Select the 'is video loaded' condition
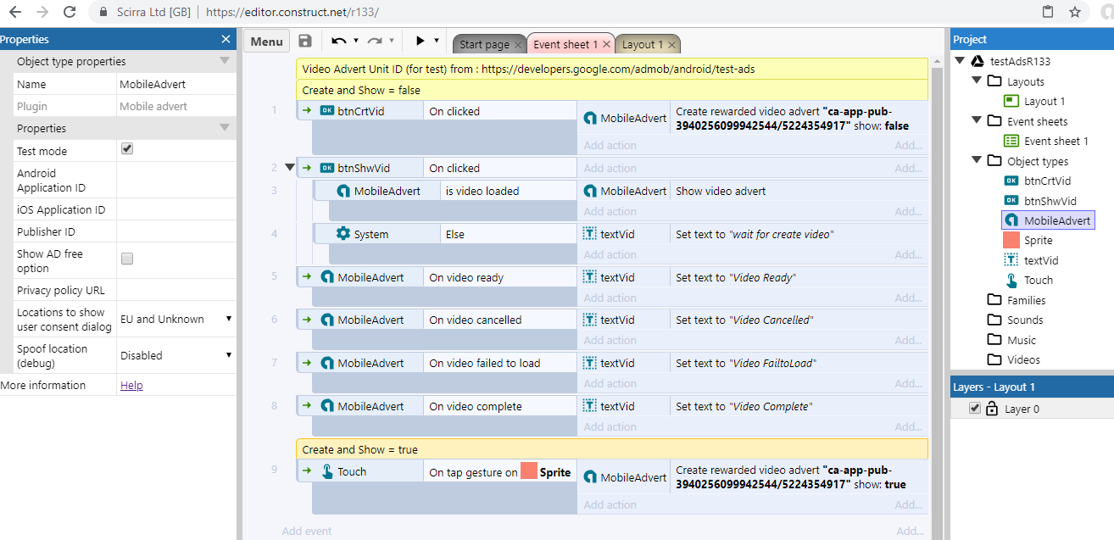Image resolution: width=1114 pixels, height=540 pixels. pyautogui.click(x=508, y=191)
